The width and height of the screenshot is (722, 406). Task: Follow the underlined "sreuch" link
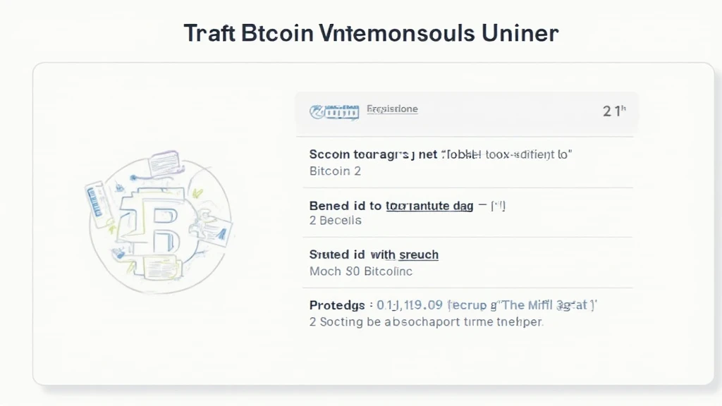(x=419, y=254)
